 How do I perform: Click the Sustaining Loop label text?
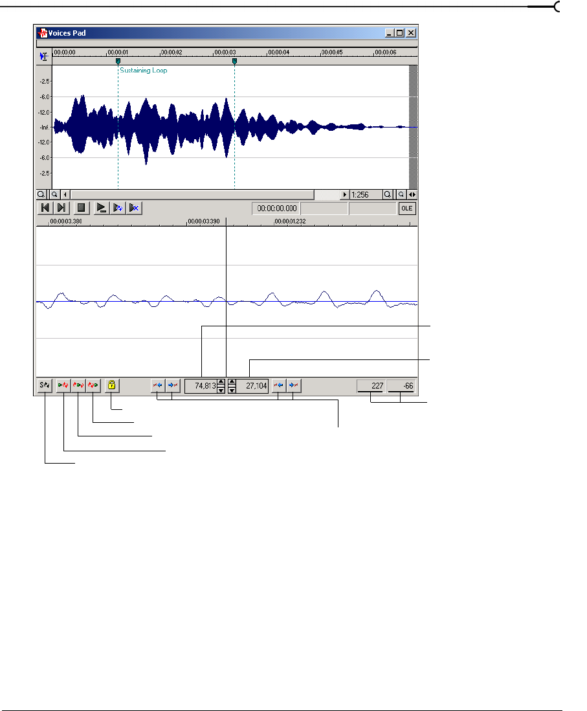pyautogui.click(x=144, y=71)
